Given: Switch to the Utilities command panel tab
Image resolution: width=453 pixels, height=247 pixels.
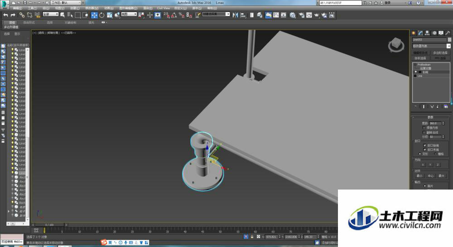Looking at the screenshot, I should [448, 33].
